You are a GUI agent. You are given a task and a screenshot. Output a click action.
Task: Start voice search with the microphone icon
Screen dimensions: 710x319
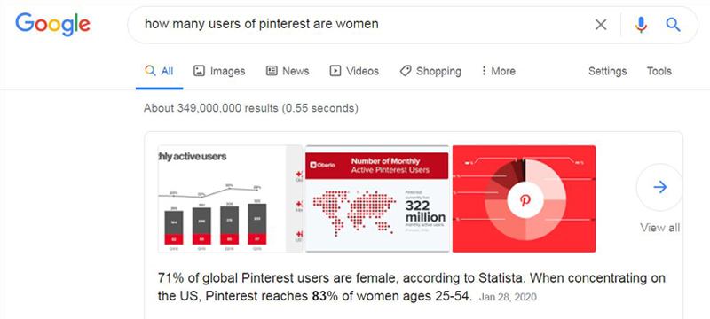click(641, 25)
